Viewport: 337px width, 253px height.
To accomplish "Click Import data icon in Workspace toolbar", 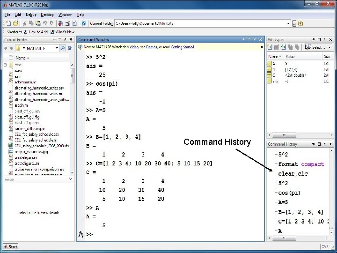I will pos(284,47).
